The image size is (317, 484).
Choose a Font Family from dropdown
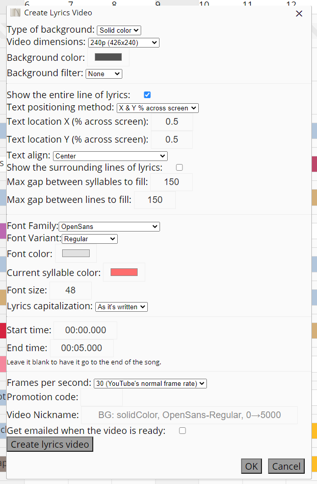(x=110, y=226)
